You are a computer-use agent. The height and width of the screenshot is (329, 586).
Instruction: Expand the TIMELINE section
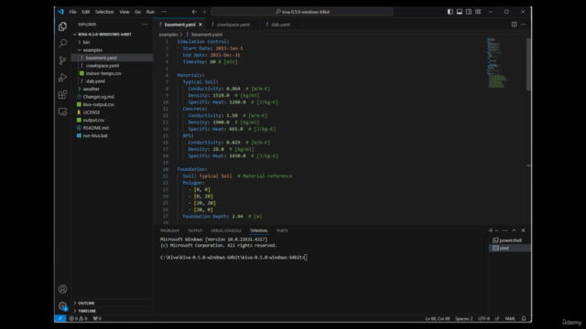point(112,311)
